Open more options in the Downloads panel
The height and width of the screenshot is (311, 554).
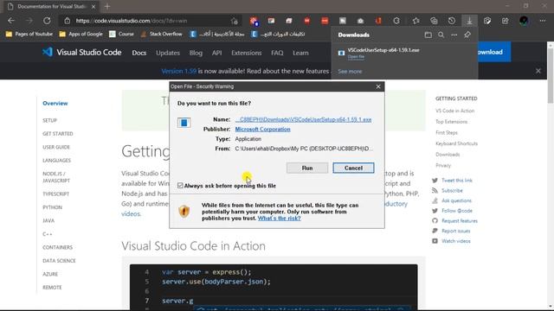(454, 35)
